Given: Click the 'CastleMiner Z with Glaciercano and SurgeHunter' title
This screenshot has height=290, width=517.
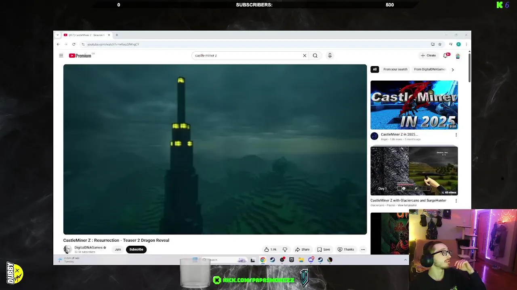Looking at the screenshot, I should click(408, 201).
